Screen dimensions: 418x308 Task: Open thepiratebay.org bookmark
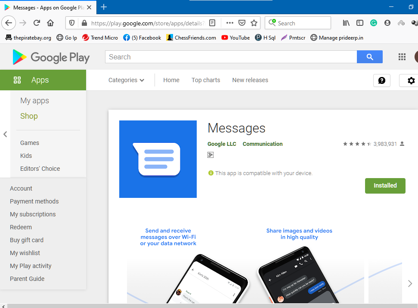(x=28, y=37)
